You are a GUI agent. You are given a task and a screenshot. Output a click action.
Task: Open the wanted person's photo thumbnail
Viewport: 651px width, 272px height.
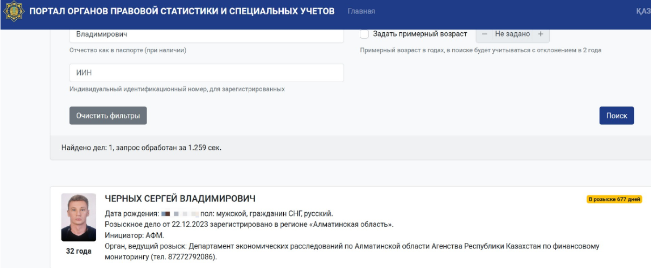point(78,217)
